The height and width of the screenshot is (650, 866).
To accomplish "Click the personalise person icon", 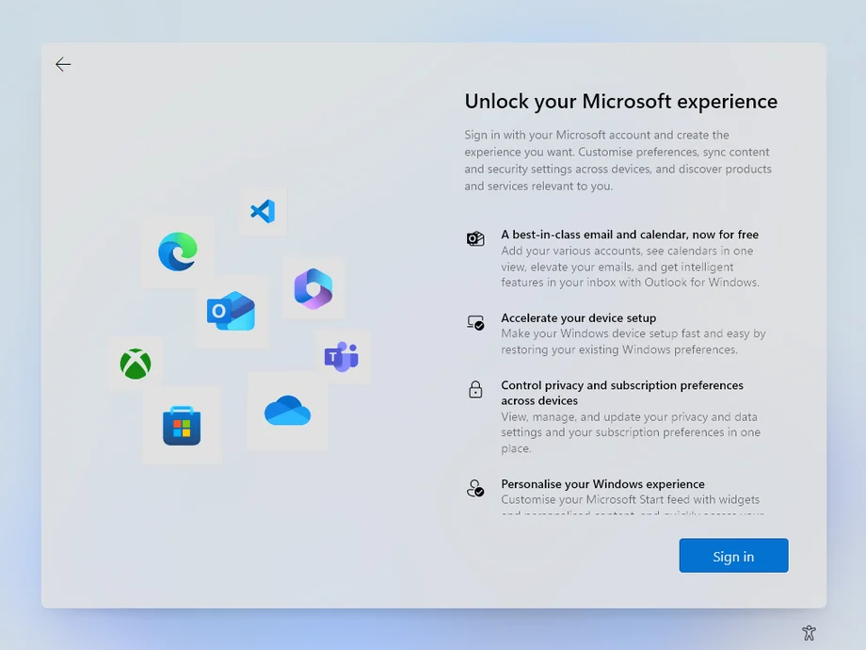I will point(475,488).
